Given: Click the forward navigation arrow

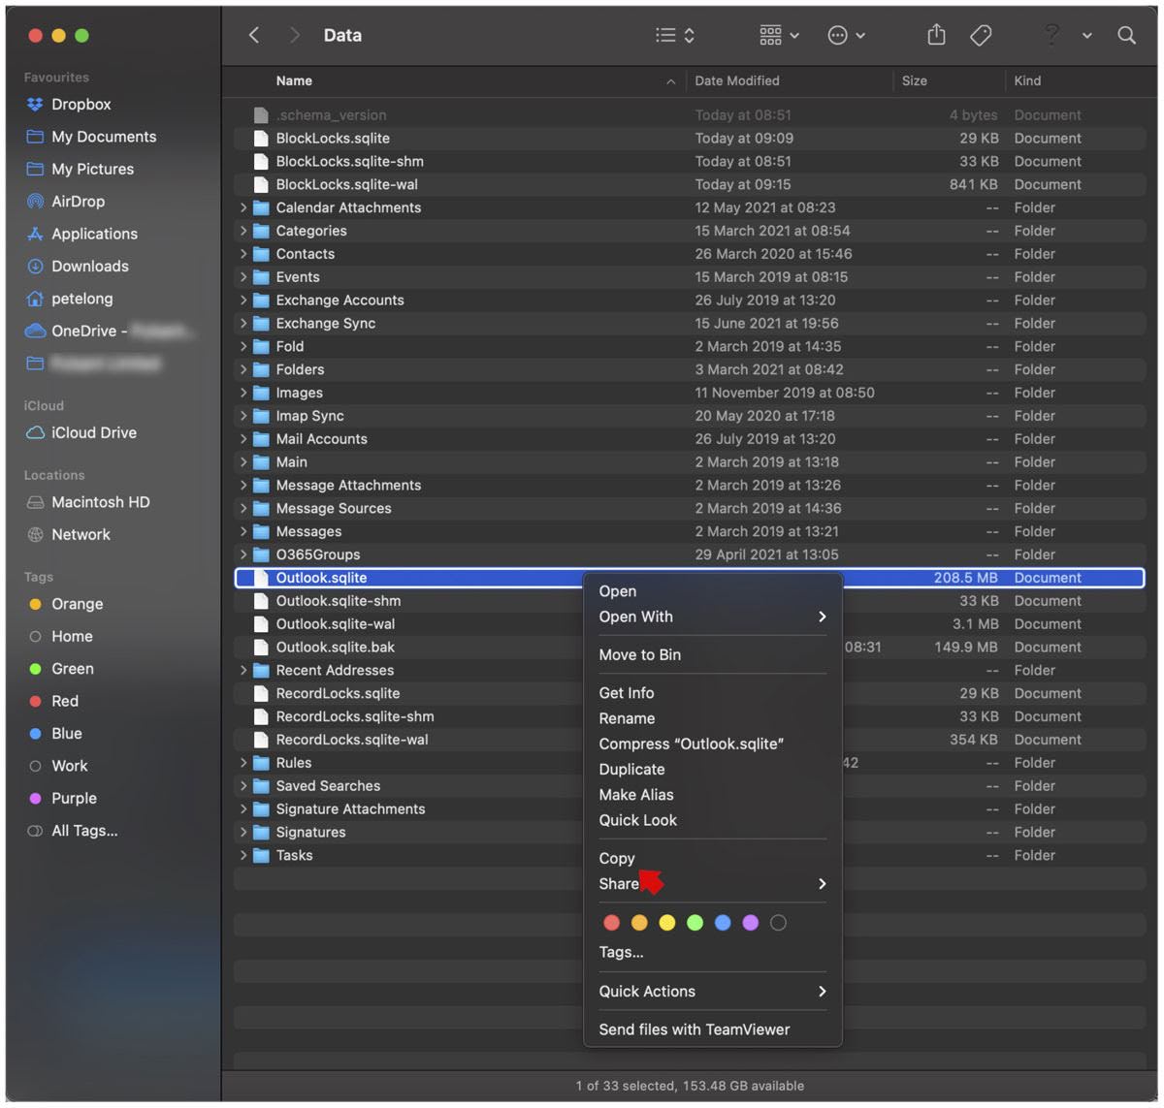Looking at the screenshot, I should point(295,36).
